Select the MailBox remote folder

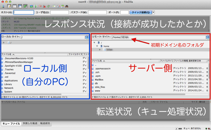pyautogui.click(x=99, y=80)
